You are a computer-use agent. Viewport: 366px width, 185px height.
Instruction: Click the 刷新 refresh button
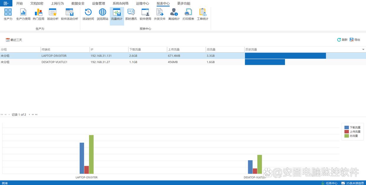pyautogui.click(x=342, y=40)
